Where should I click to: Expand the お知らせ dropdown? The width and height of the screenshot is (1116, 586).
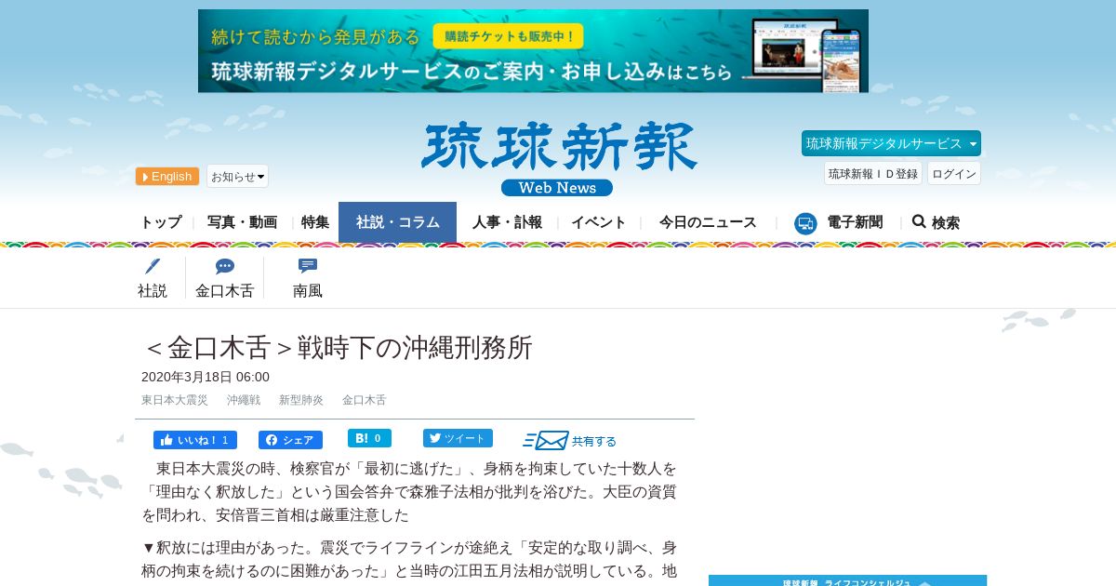click(x=237, y=176)
